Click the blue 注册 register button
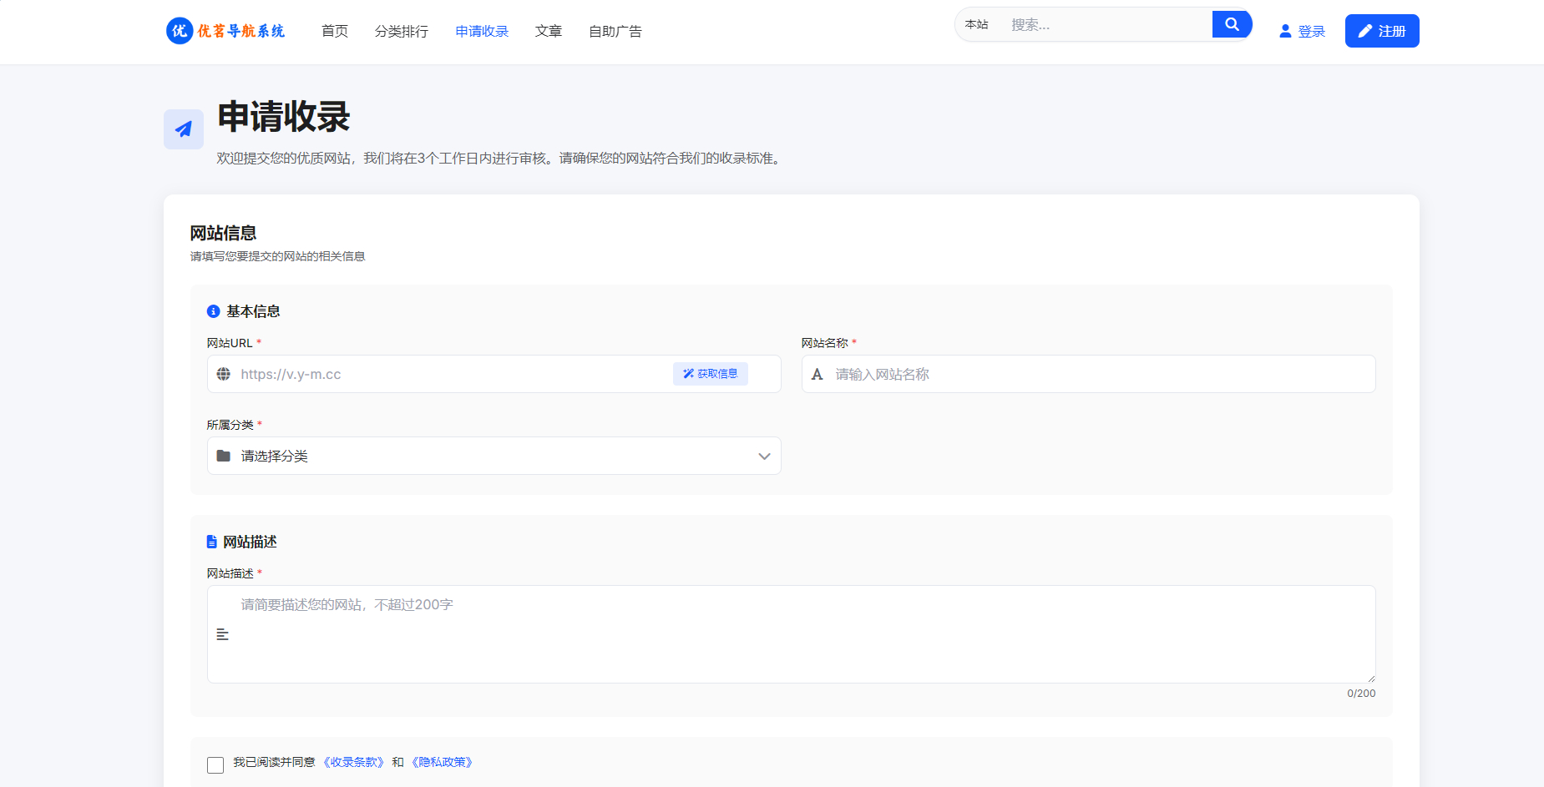This screenshot has width=1544, height=787. click(x=1382, y=31)
